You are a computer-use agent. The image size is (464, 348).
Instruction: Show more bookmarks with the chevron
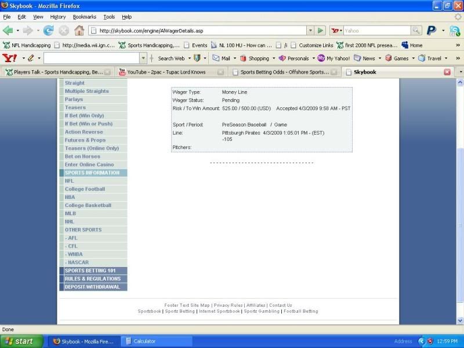[x=458, y=45]
